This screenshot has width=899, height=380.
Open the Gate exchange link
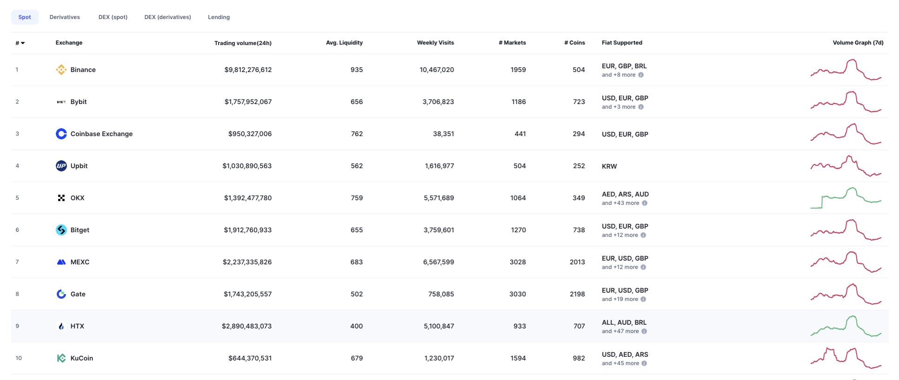(x=78, y=294)
